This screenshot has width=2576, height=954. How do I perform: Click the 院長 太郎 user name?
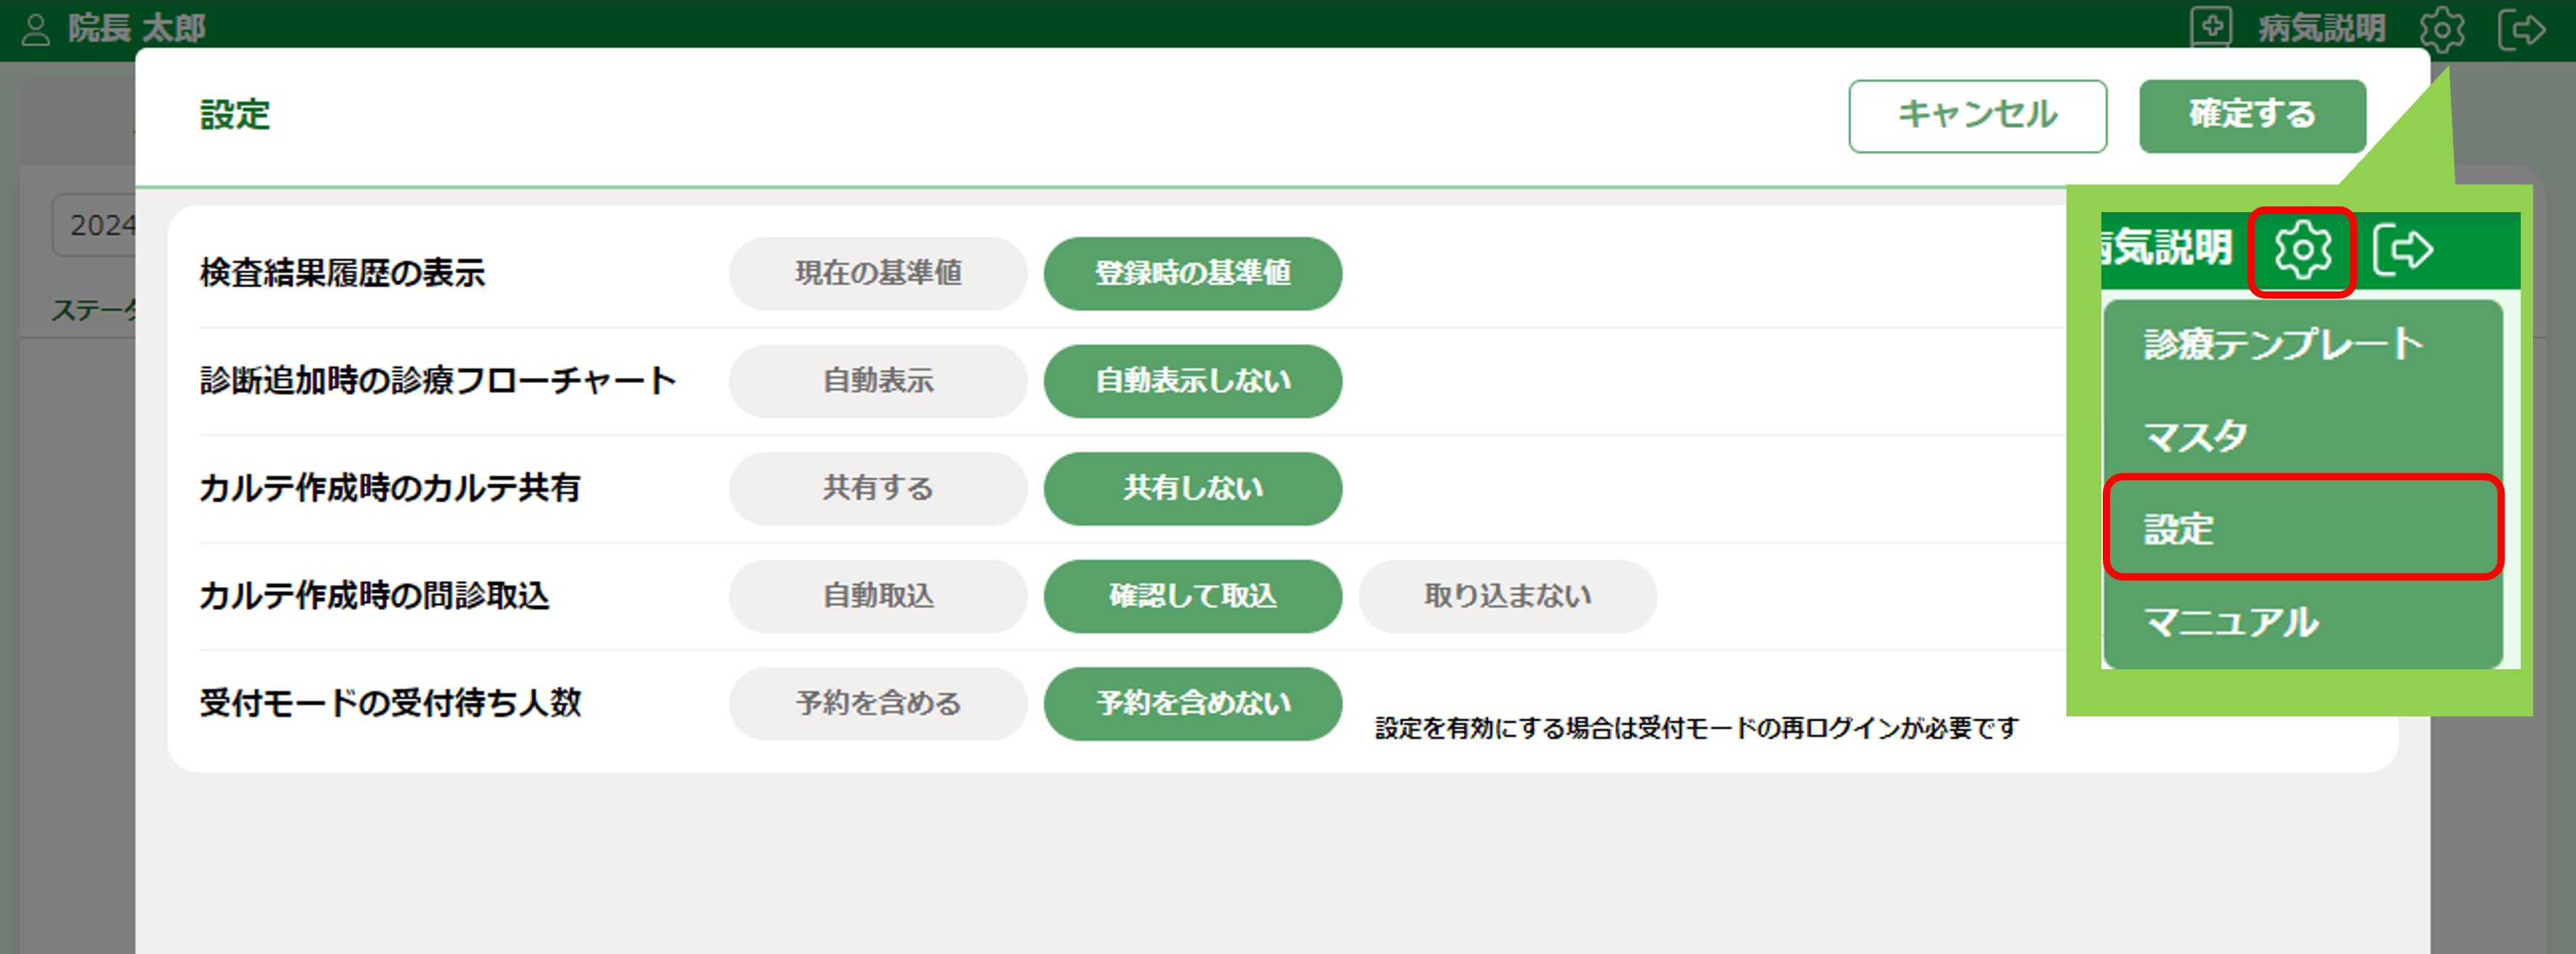click(137, 28)
